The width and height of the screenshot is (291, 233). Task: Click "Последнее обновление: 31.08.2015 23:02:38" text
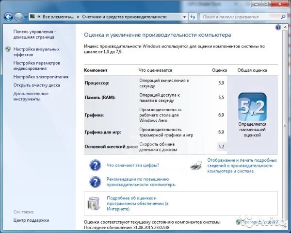[x=127, y=228]
